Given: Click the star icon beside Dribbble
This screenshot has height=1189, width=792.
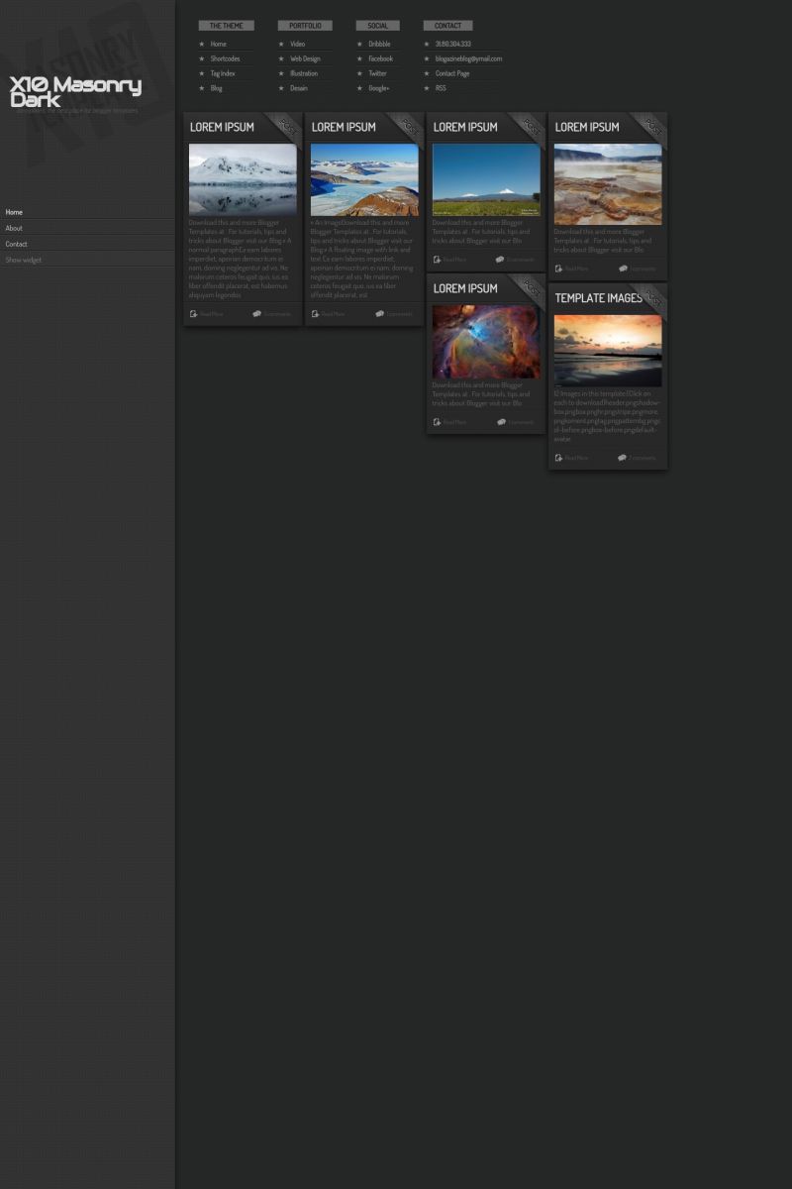Looking at the screenshot, I should (360, 45).
